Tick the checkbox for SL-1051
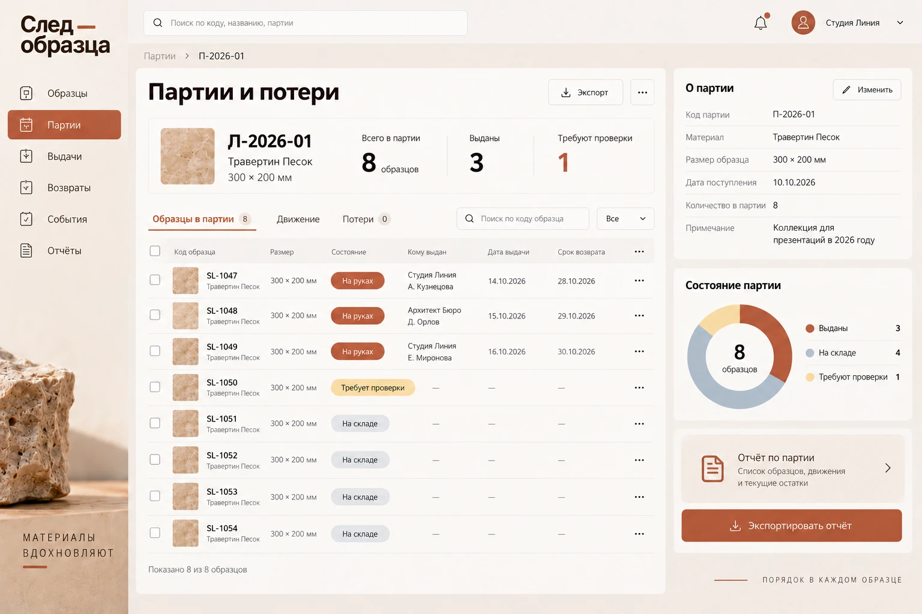The image size is (922, 614). [x=155, y=423]
